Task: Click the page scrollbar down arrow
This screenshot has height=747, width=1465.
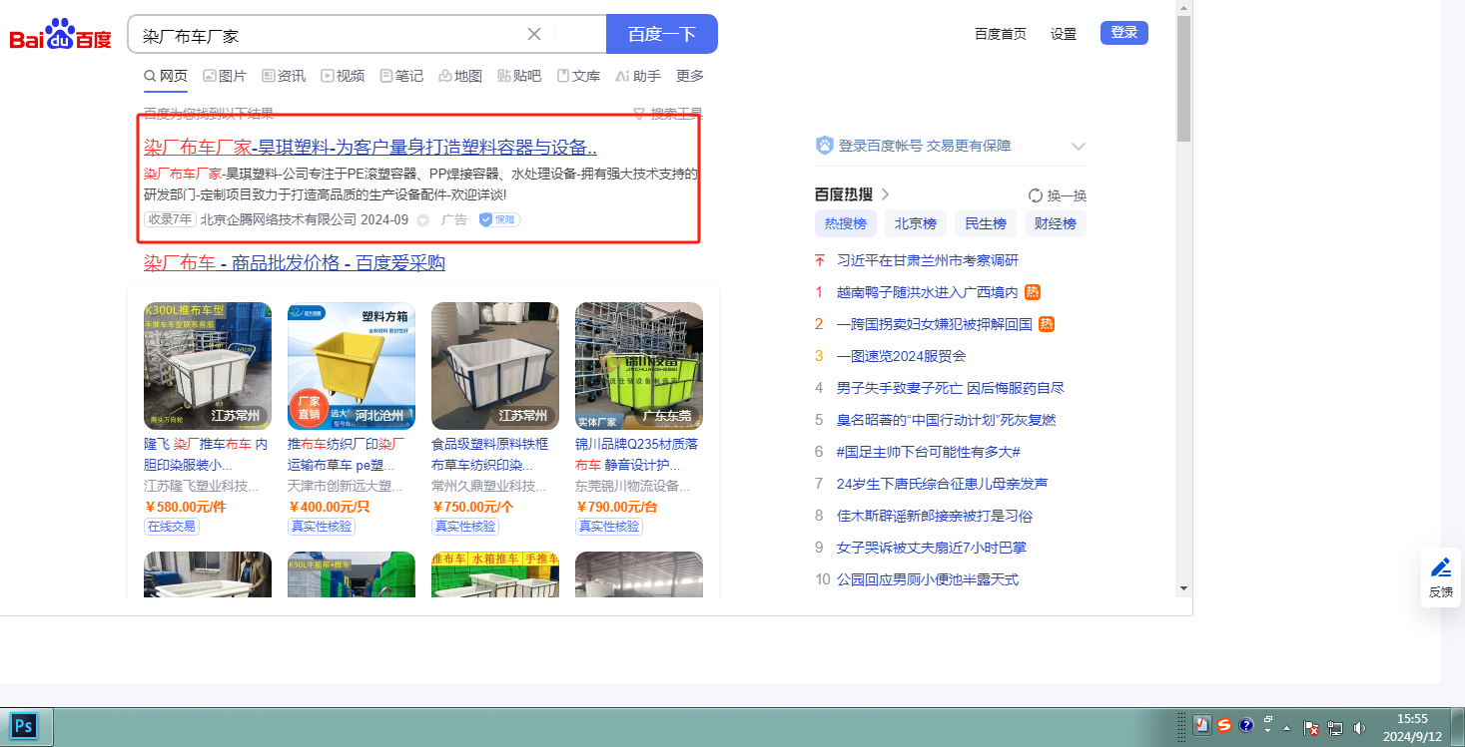Action: [1183, 588]
